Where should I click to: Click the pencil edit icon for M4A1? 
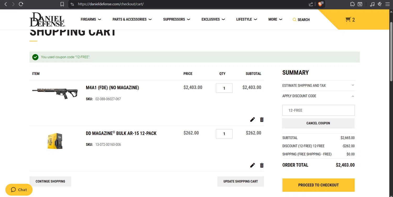point(252,120)
